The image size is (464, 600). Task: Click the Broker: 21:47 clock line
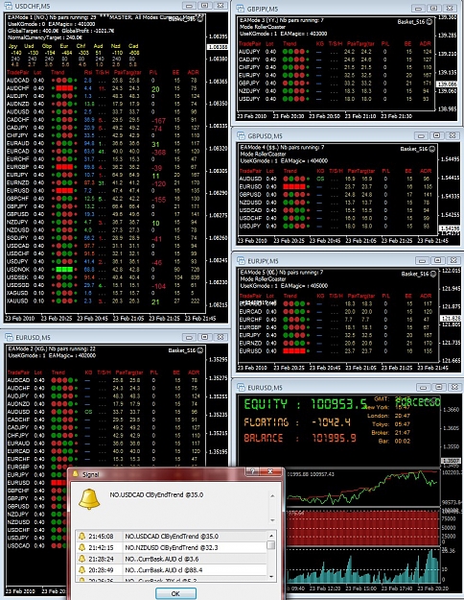(x=390, y=432)
